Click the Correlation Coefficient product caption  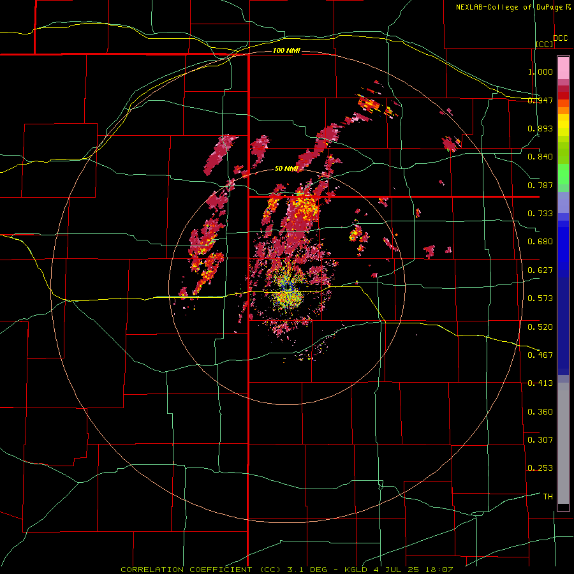point(287,570)
